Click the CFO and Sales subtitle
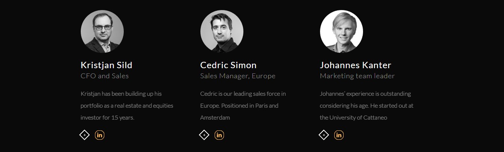 click(105, 76)
